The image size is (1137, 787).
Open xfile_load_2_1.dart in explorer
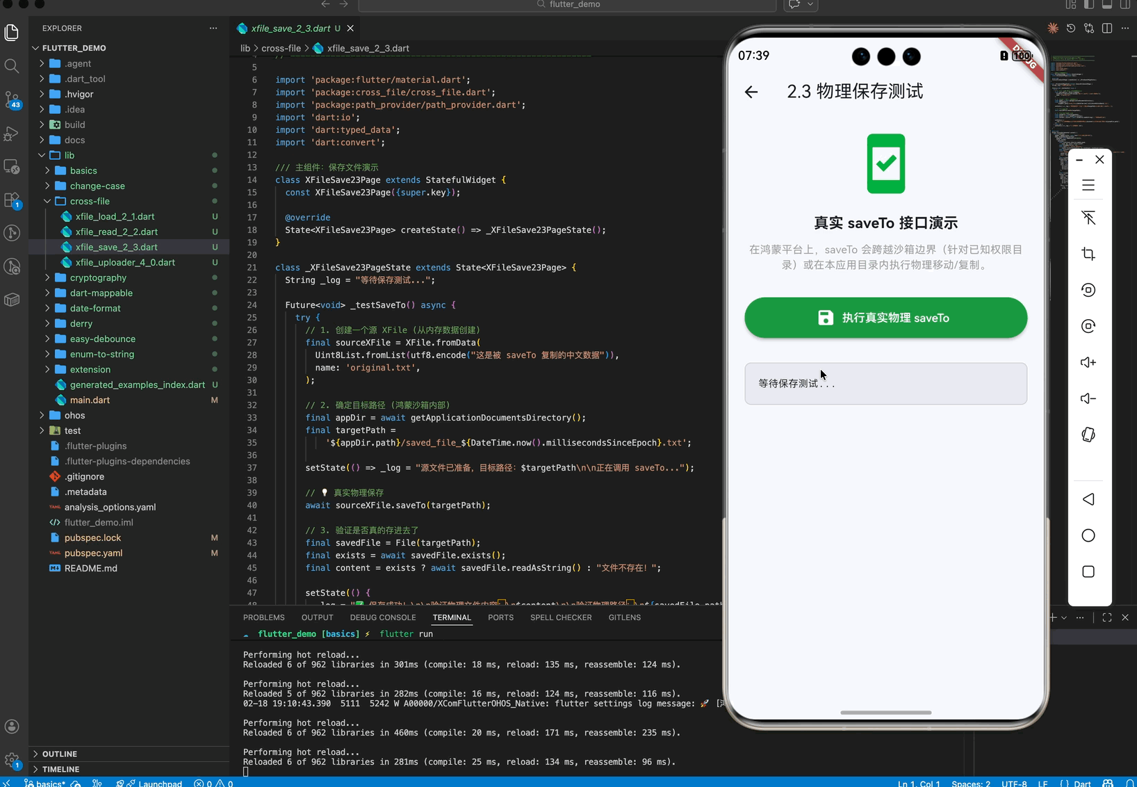pos(115,216)
